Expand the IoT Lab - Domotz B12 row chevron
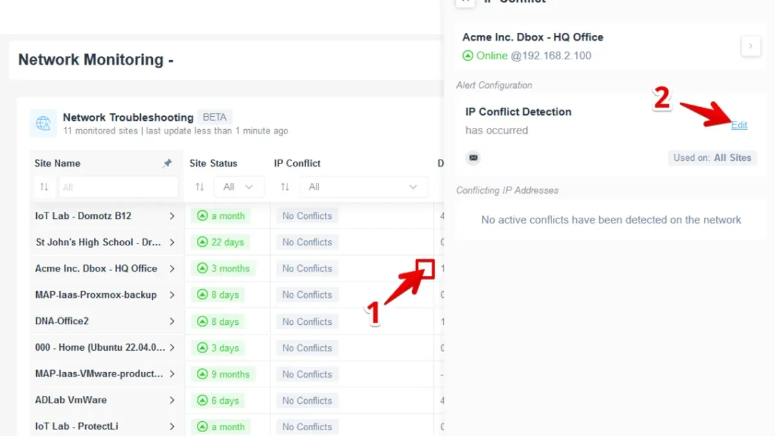 tap(172, 216)
